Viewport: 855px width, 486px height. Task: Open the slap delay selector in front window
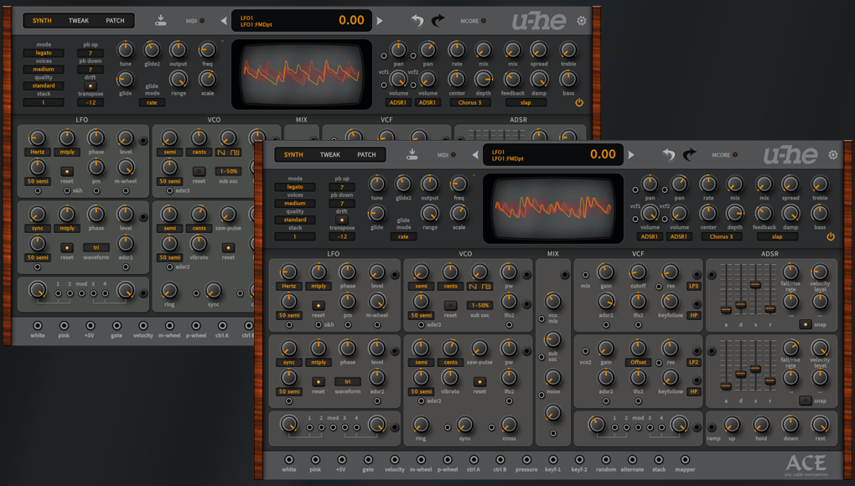(777, 236)
